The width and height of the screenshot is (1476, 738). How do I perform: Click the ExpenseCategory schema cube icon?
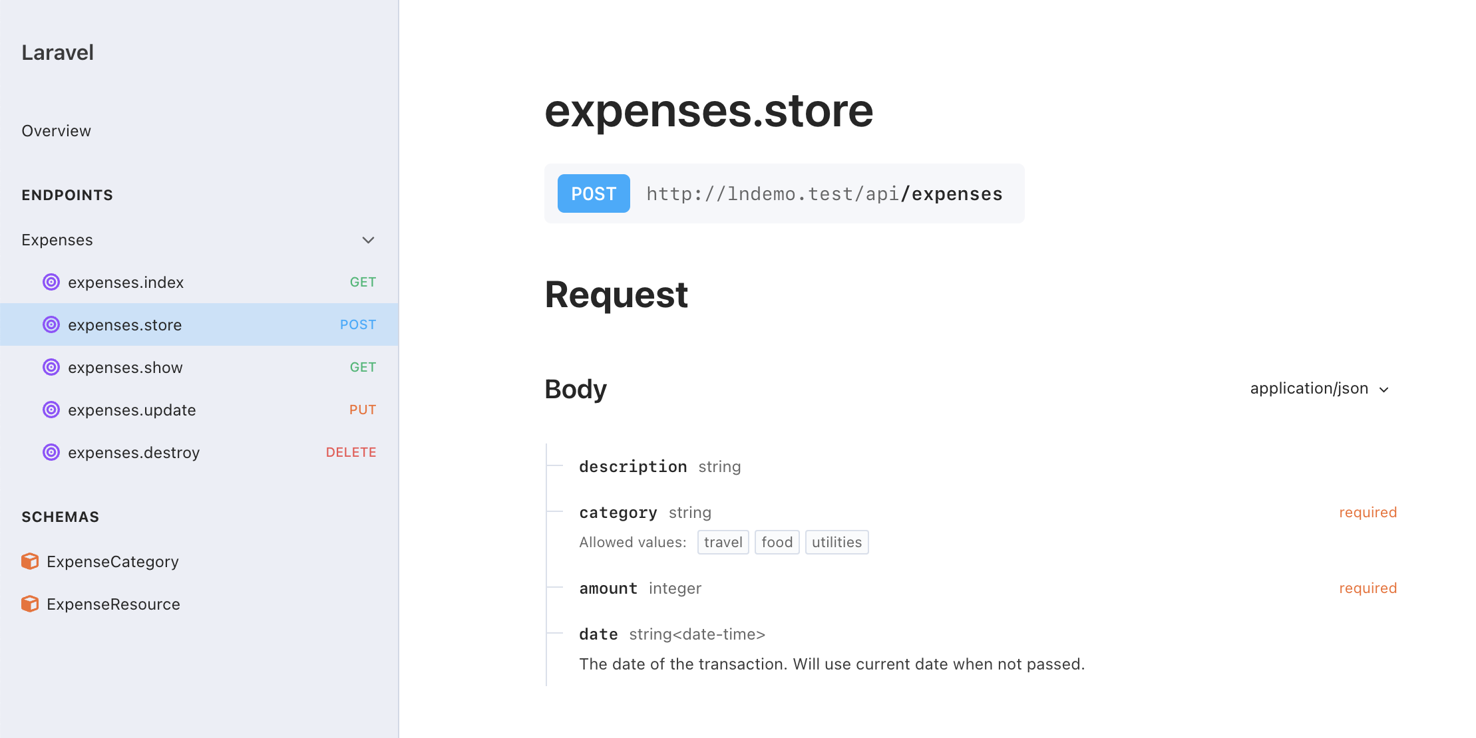(30, 561)
